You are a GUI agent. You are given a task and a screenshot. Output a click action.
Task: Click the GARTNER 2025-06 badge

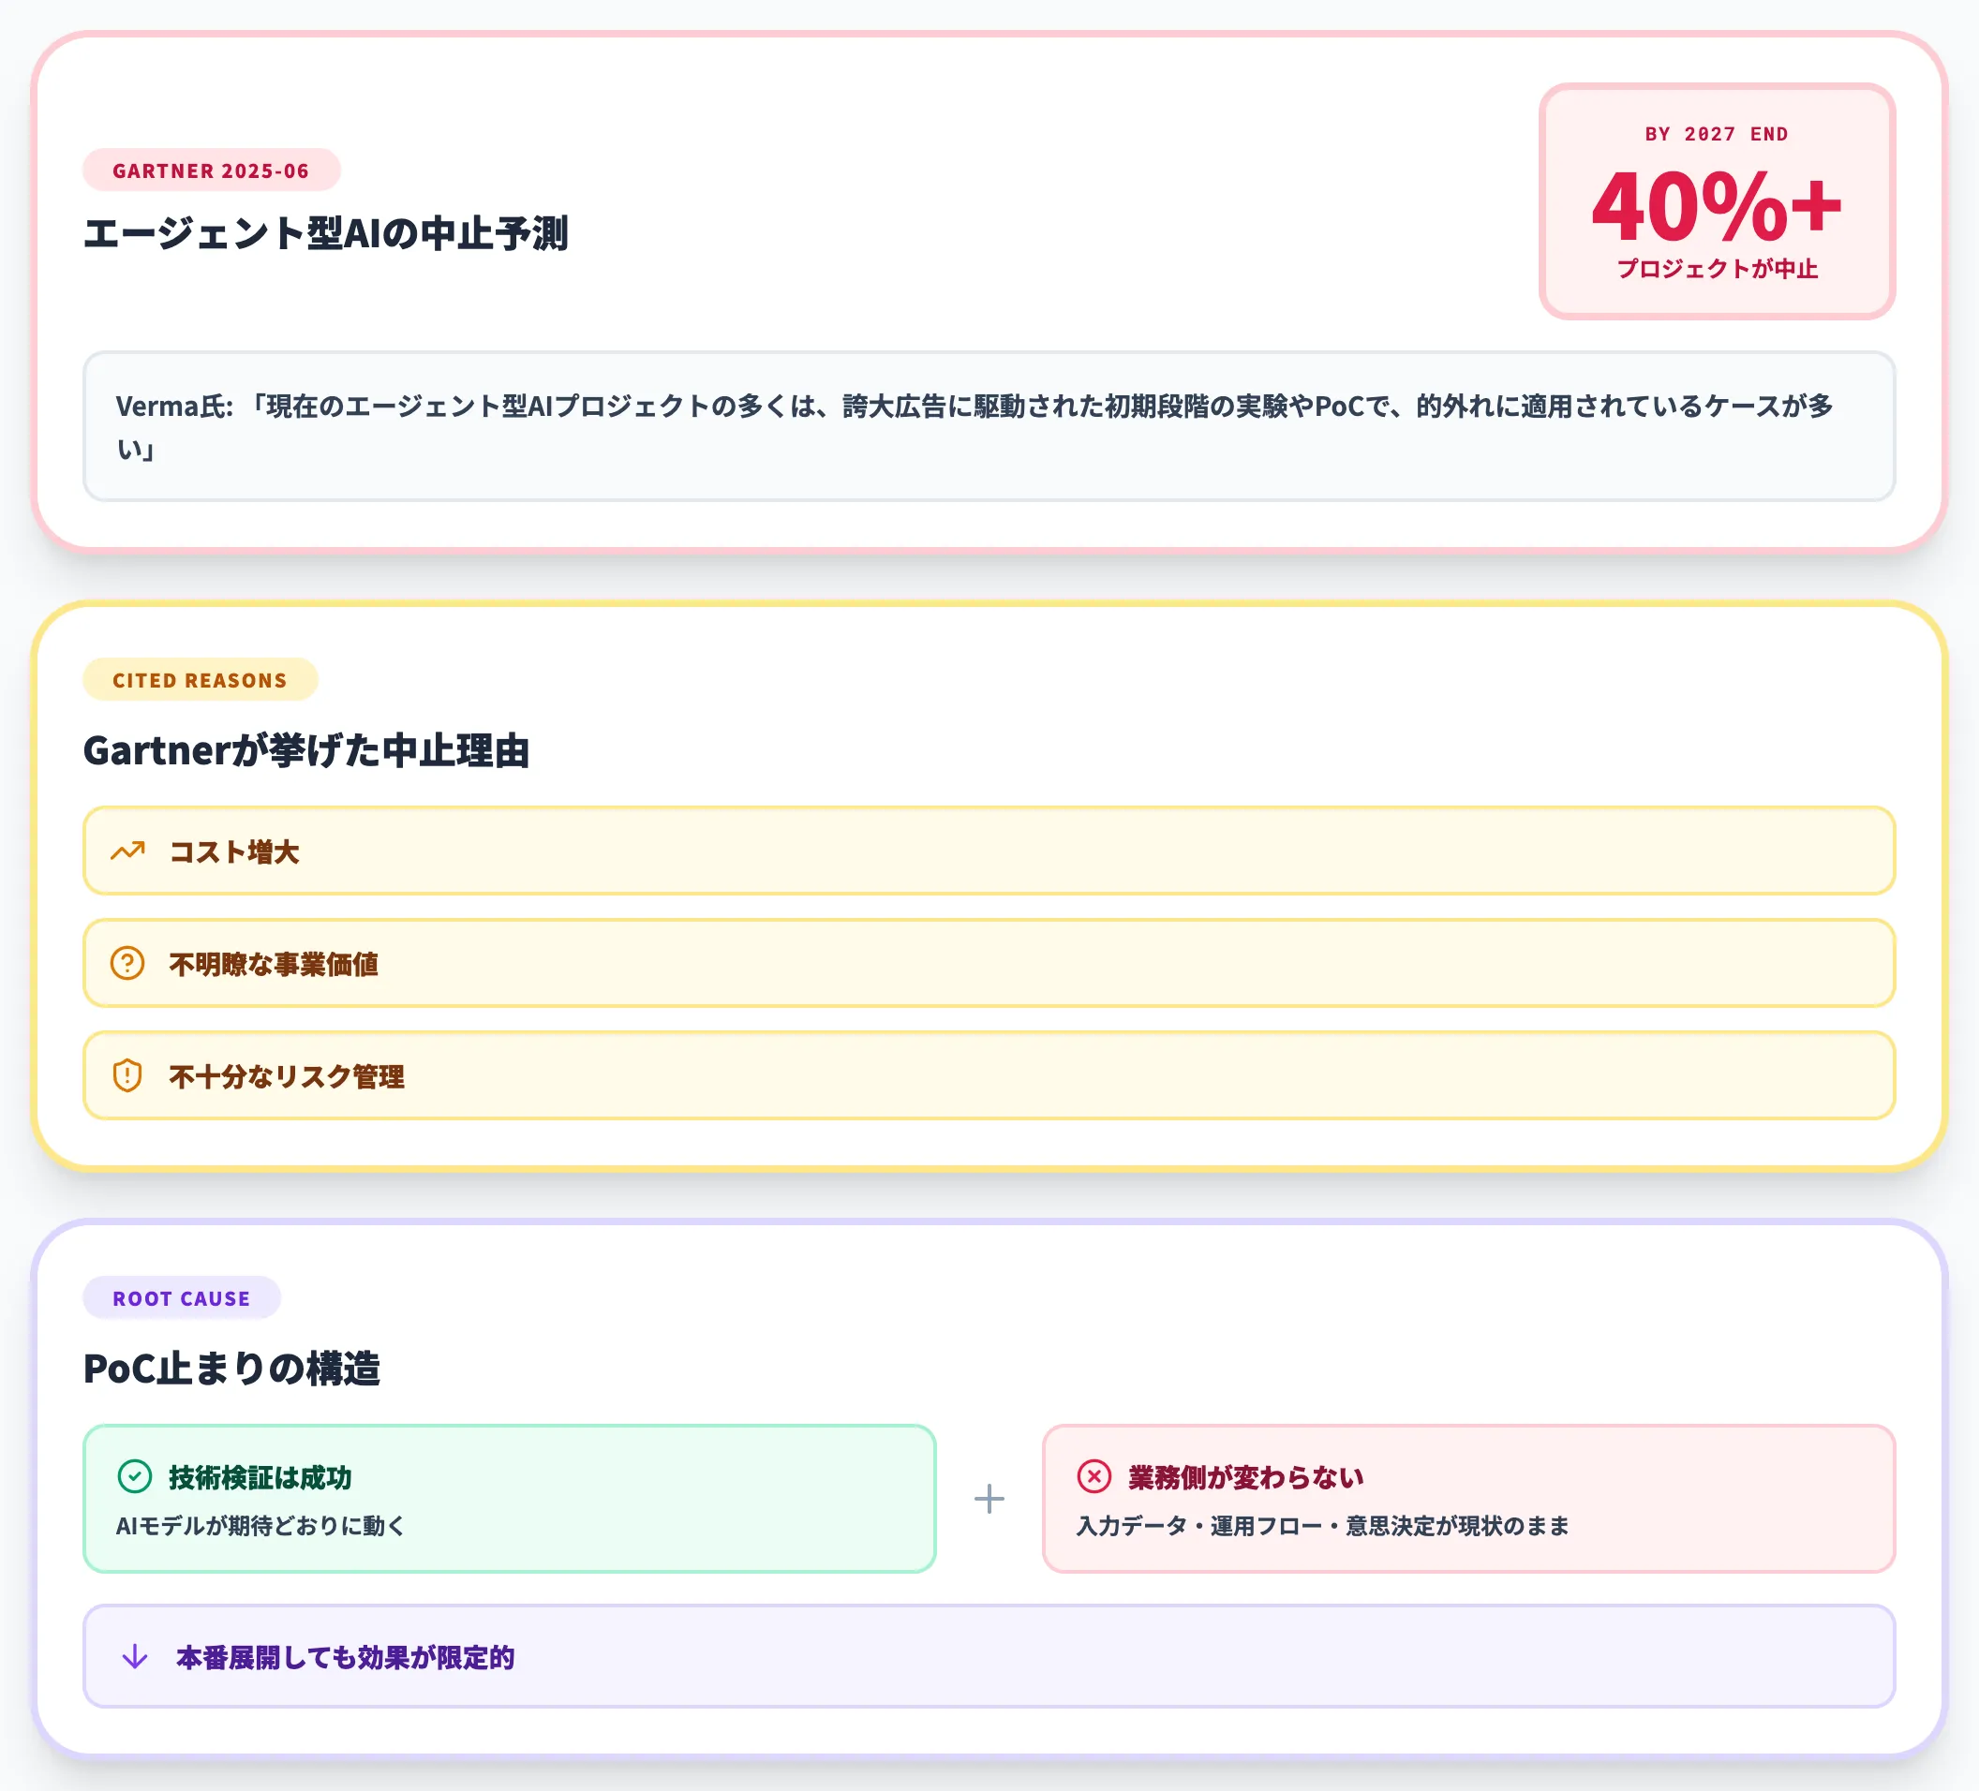tap(211, 170)
